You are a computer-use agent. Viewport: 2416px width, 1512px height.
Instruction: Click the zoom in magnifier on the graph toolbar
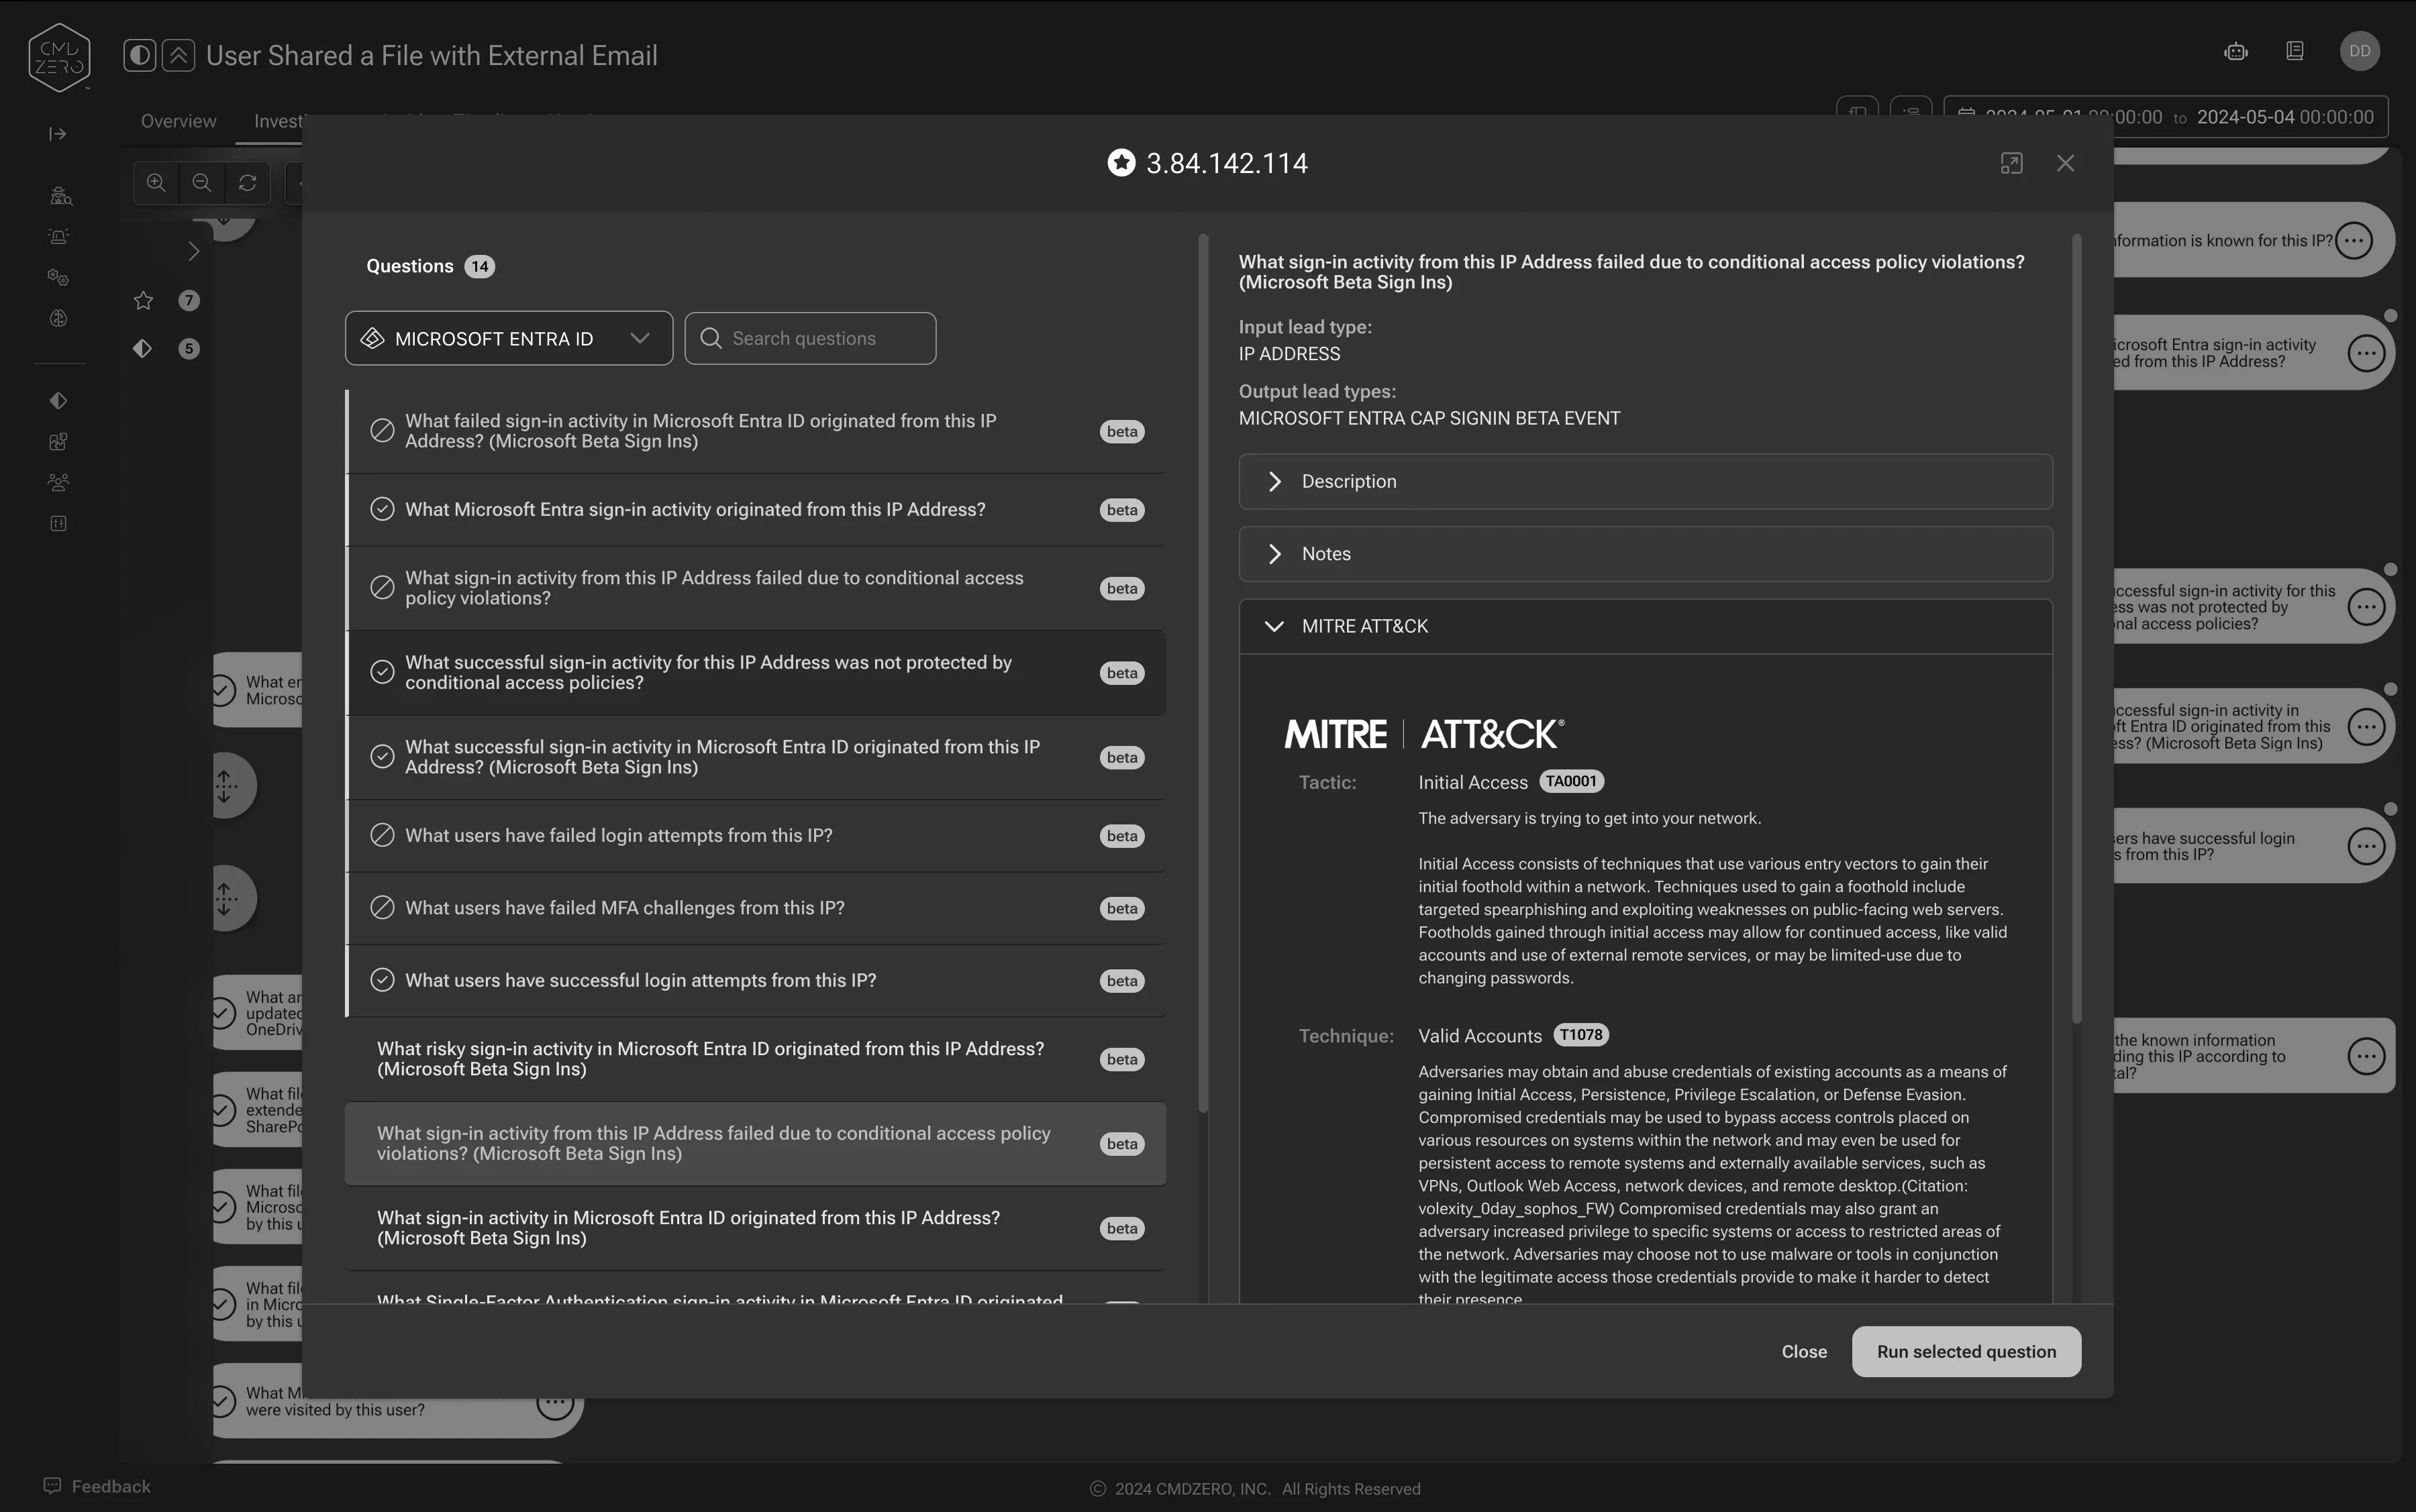(x=156, y=183)
